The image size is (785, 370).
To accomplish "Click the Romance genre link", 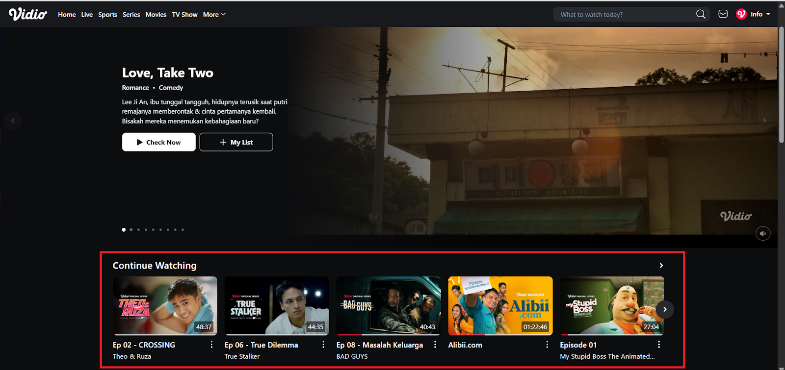I will click(135, 88).
